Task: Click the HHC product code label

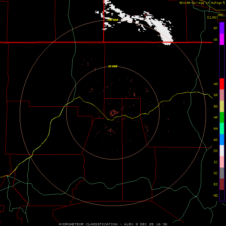Action: coord(220,15)
